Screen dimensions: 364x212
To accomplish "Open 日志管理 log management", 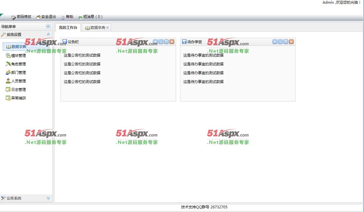I will coord(19,90).
